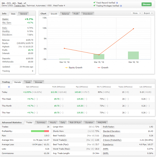This screenshot has width=156, height=157.
Task: Open the More dropdown on the chart
Action: (x=136, y=13)
